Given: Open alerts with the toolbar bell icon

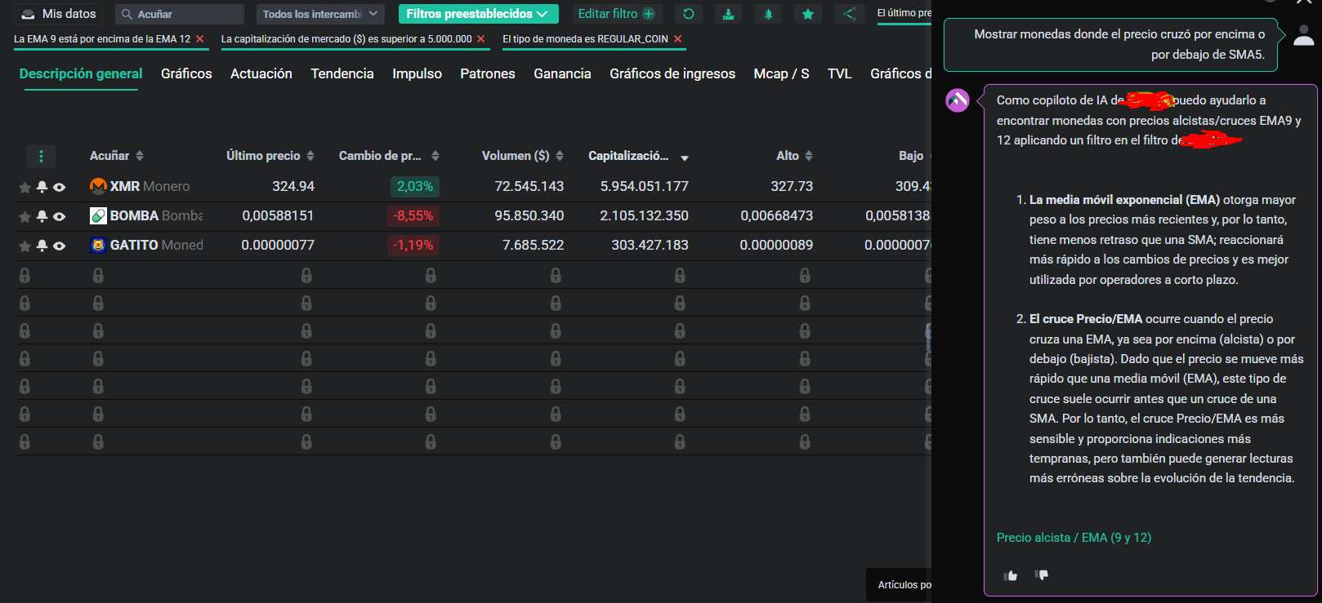Looking at the screenshot, I should pyautogui.click(x=768, y=14).
